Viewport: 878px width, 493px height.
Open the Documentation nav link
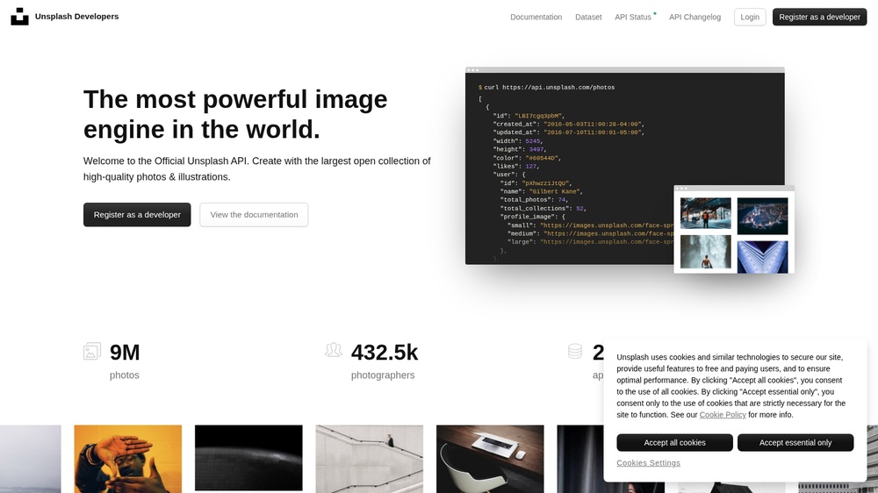click(x=536, y=17)
